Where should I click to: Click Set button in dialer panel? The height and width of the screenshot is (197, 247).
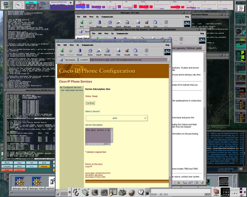click(32, 163)
